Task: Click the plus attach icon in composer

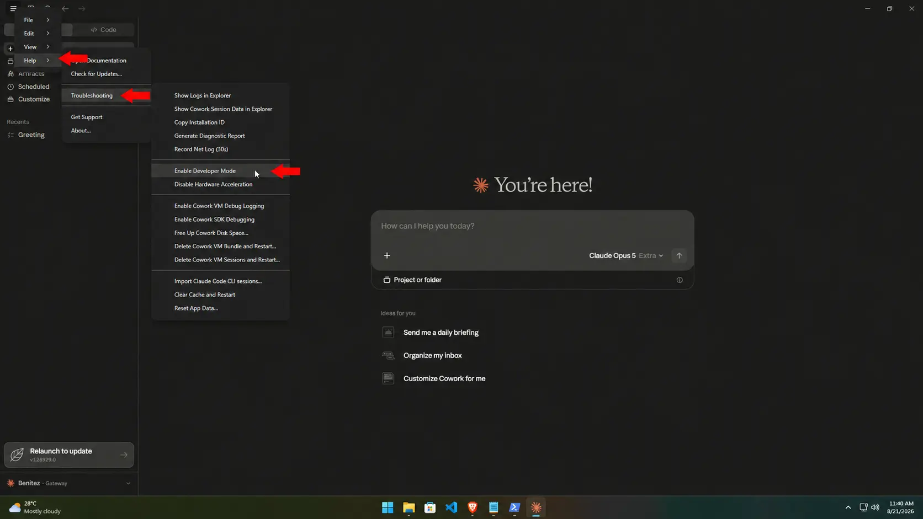Action: pos(387,255)
